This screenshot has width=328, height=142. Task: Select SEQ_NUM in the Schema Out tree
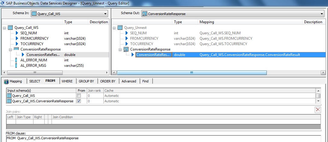[138, 33]
